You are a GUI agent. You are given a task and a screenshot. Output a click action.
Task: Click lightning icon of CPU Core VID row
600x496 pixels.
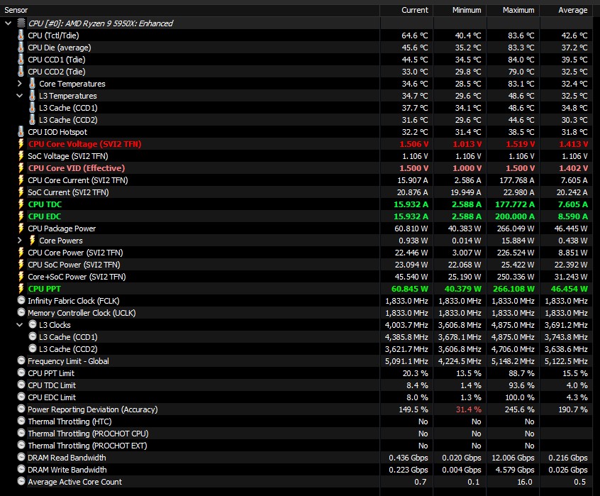coord(21,168)
